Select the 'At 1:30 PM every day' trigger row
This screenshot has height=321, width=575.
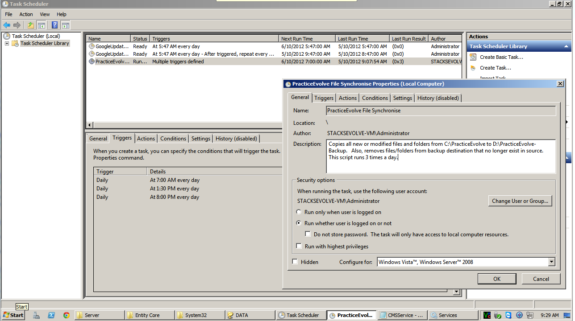click(188, 189)
